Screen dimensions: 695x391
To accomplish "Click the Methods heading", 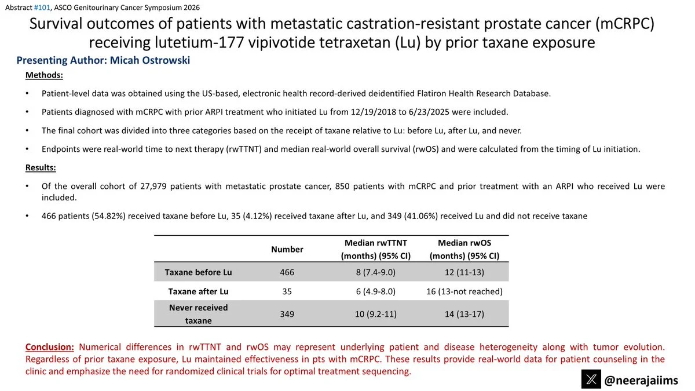I will tap(44, 75).
